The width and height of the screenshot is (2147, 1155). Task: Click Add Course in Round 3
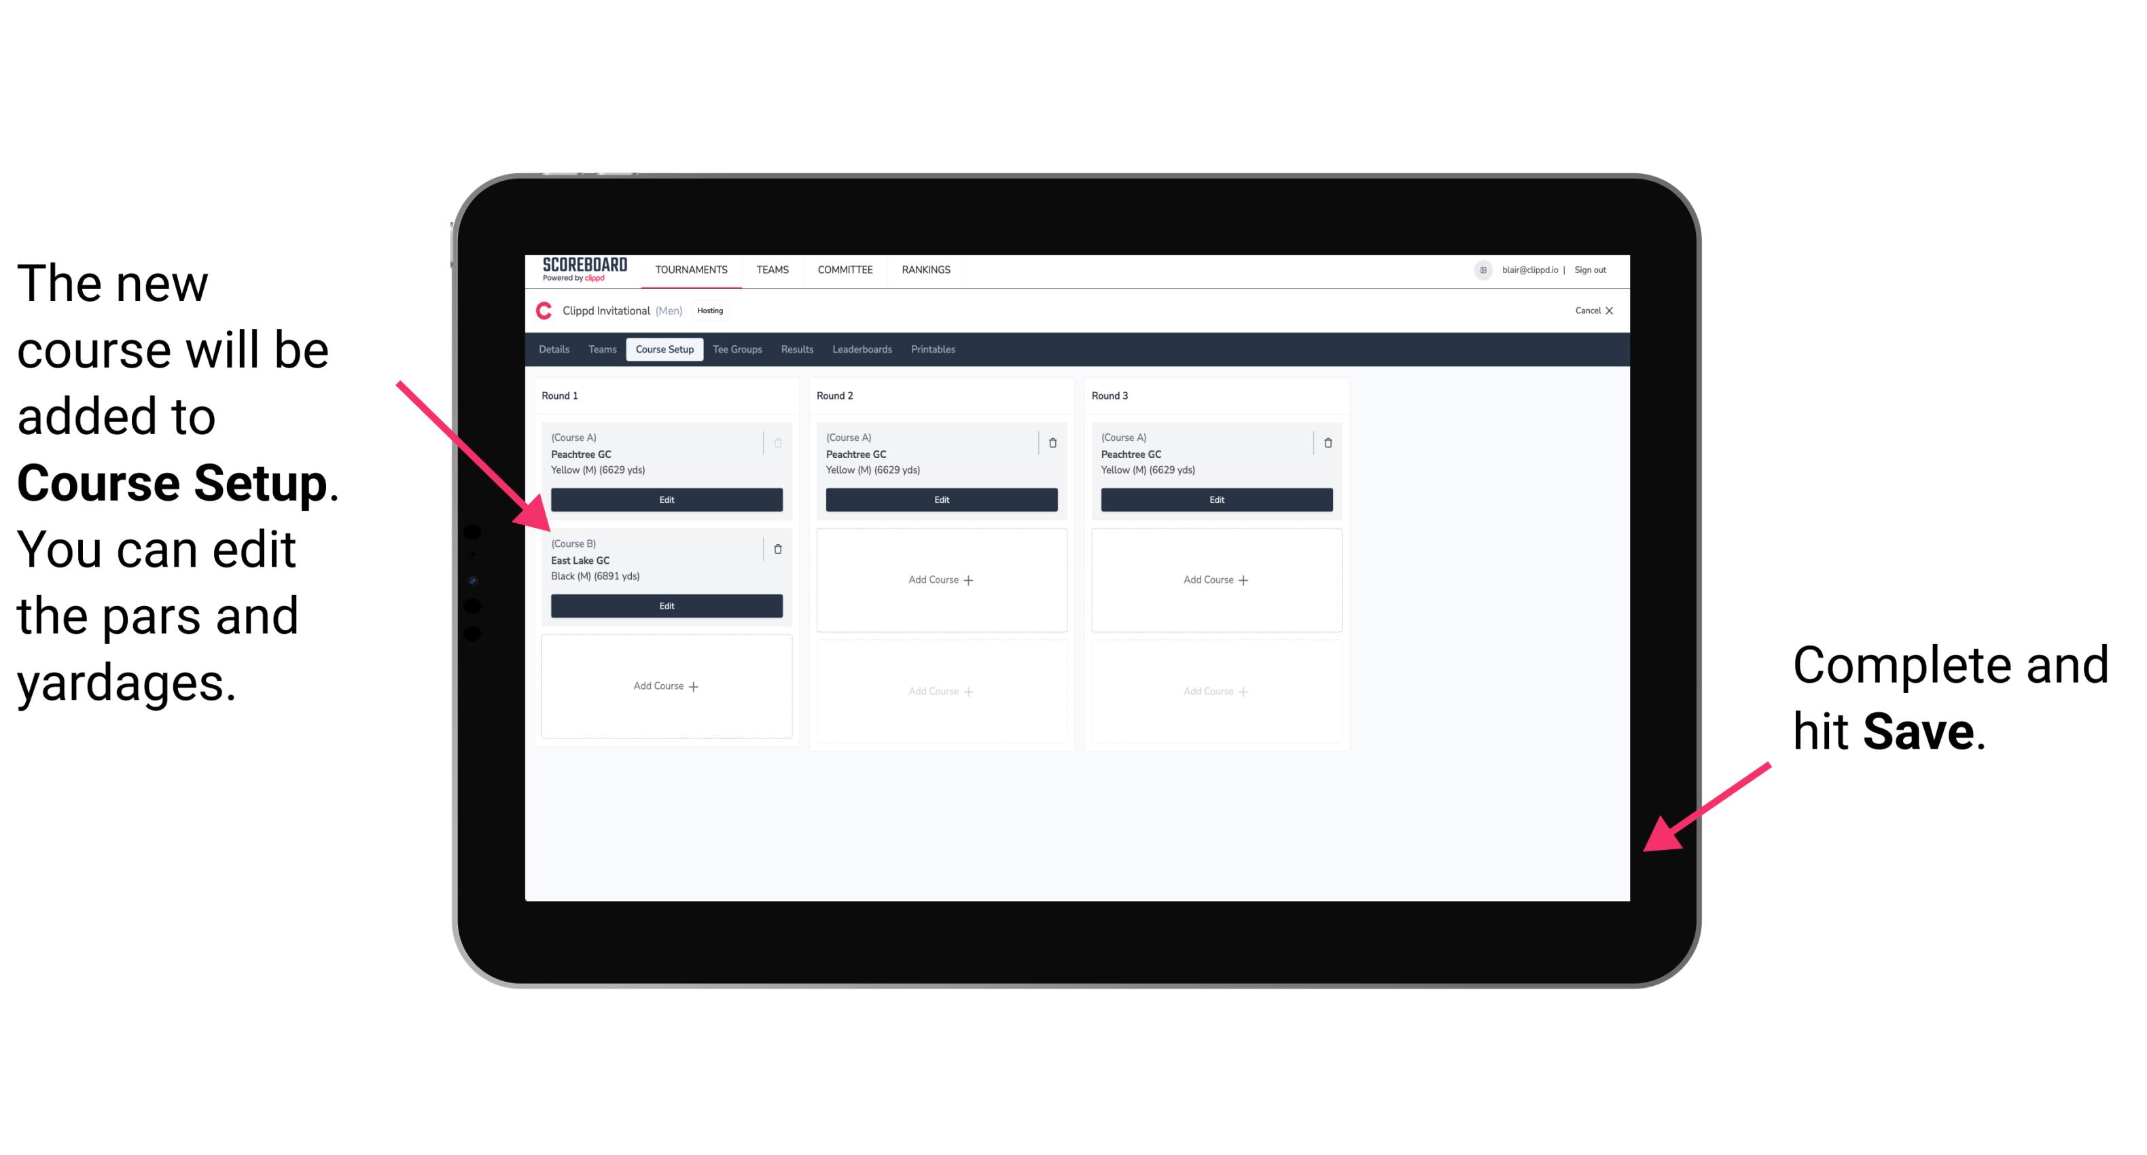1216,577
